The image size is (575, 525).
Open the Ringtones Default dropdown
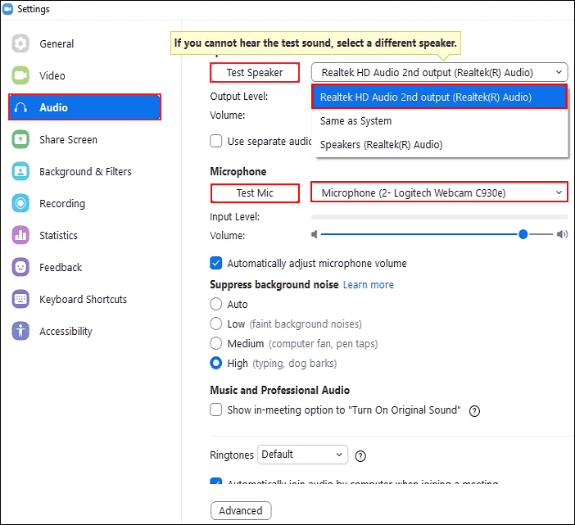tap(302, 455)
